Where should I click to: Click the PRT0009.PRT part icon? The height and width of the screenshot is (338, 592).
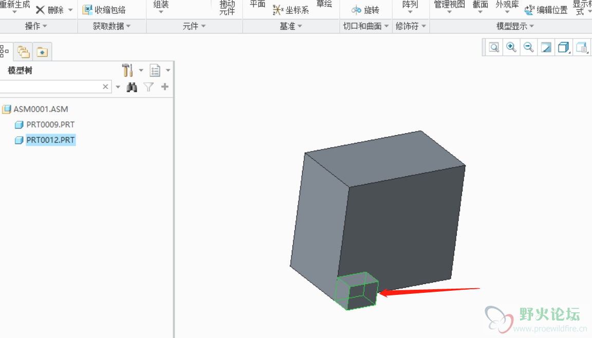pos(19,125)
